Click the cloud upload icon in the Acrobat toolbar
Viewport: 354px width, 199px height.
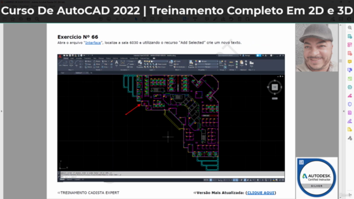point(21,19)
